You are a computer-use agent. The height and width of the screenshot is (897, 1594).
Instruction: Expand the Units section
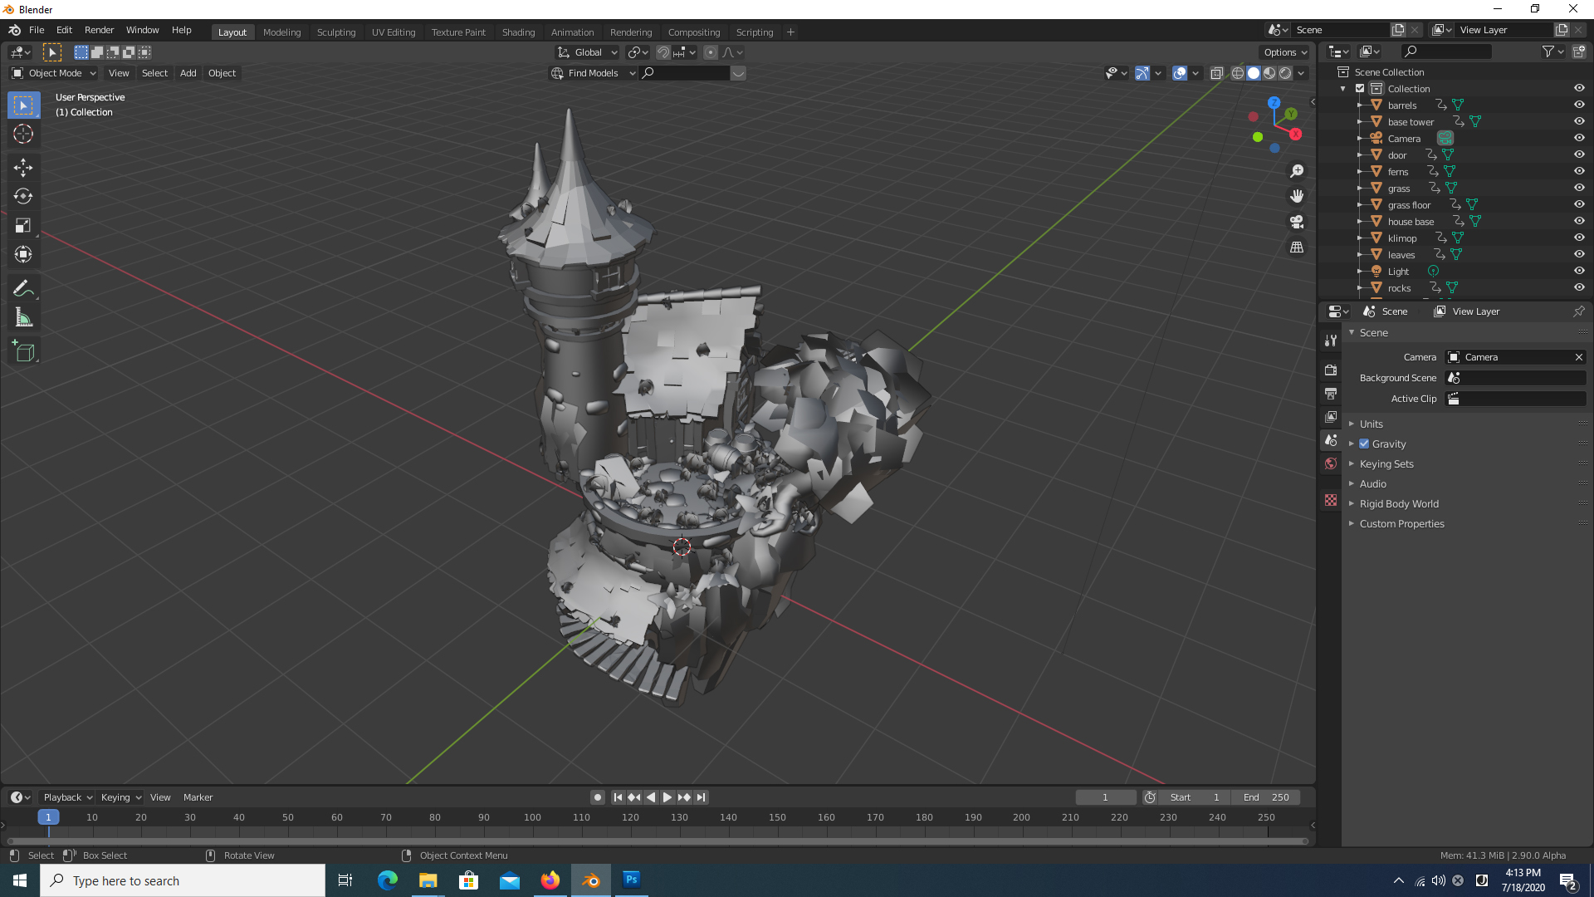tap(1372, 424)
